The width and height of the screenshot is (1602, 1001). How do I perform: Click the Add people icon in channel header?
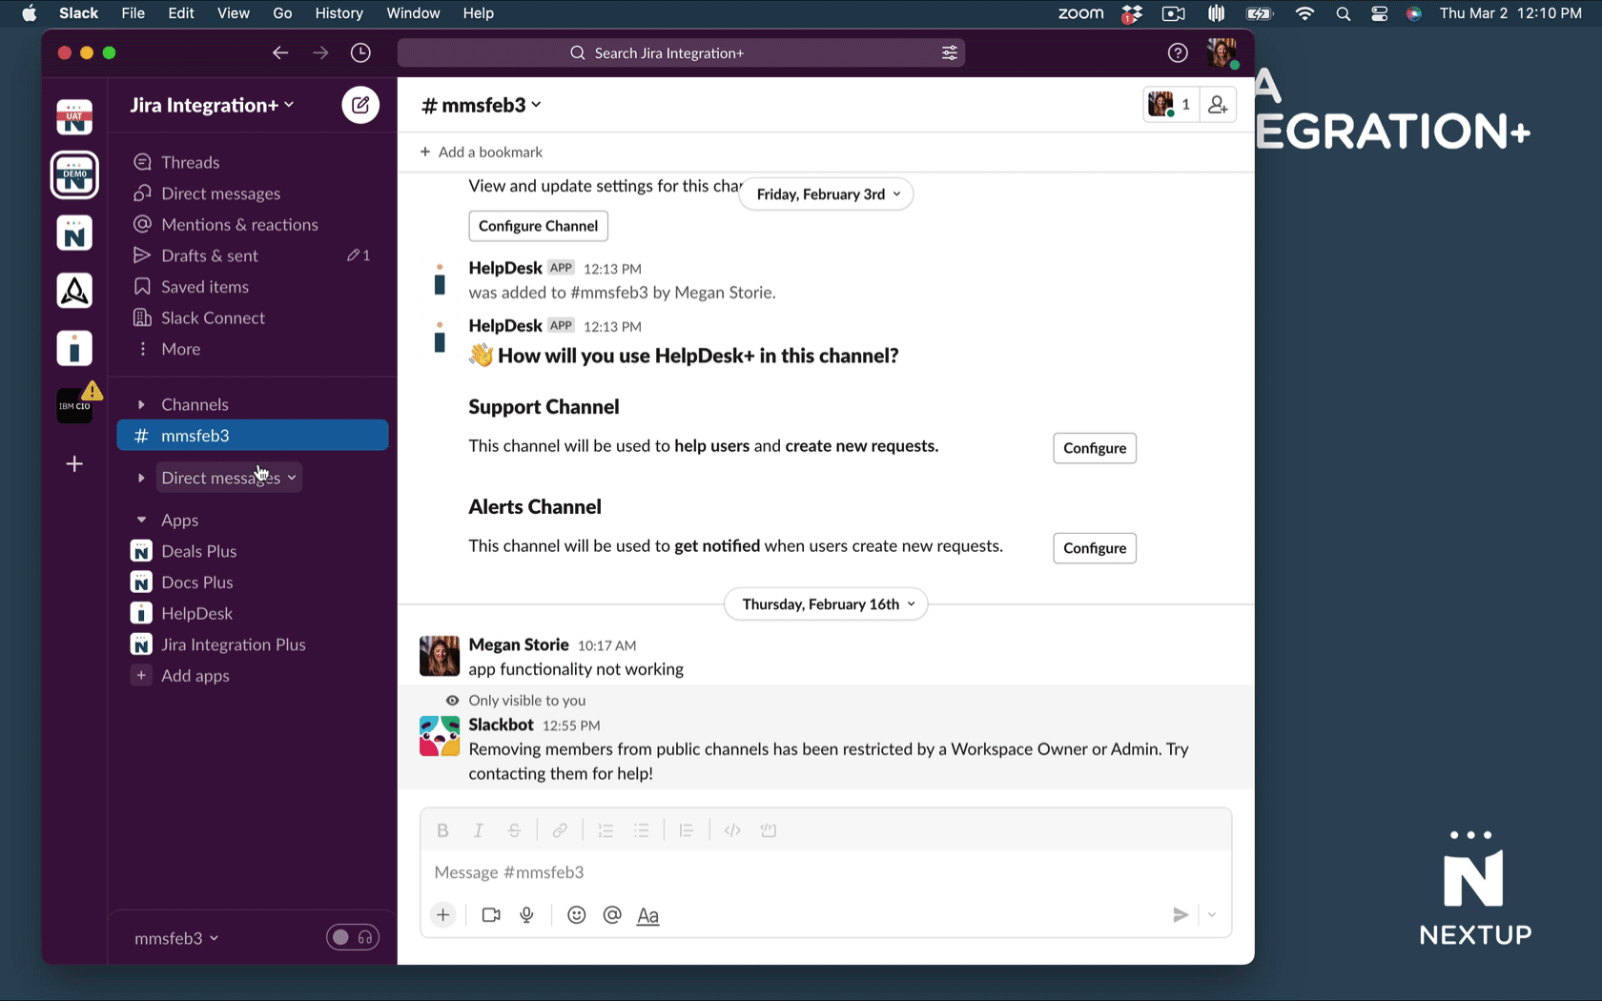click(x=1218, y=105)
